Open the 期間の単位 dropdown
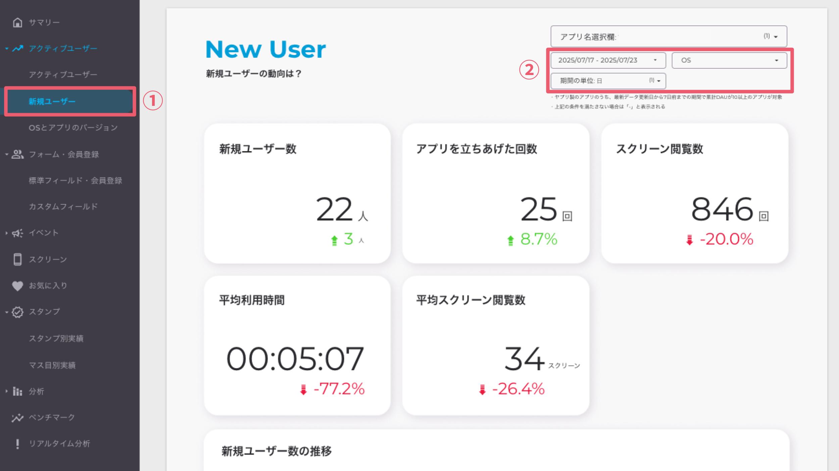 click(x=608, y=81)
